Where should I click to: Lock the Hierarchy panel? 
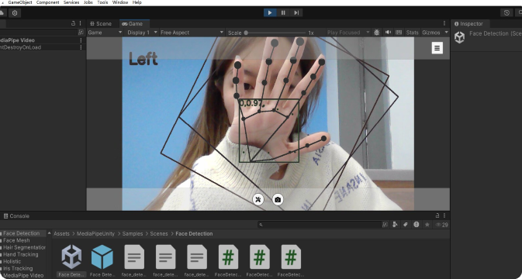[x=73, y=23]
